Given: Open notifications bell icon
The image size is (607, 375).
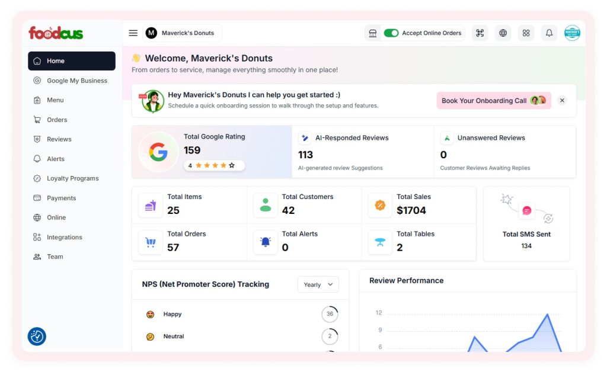Looking at the screenshot, I should coord(549,33).
